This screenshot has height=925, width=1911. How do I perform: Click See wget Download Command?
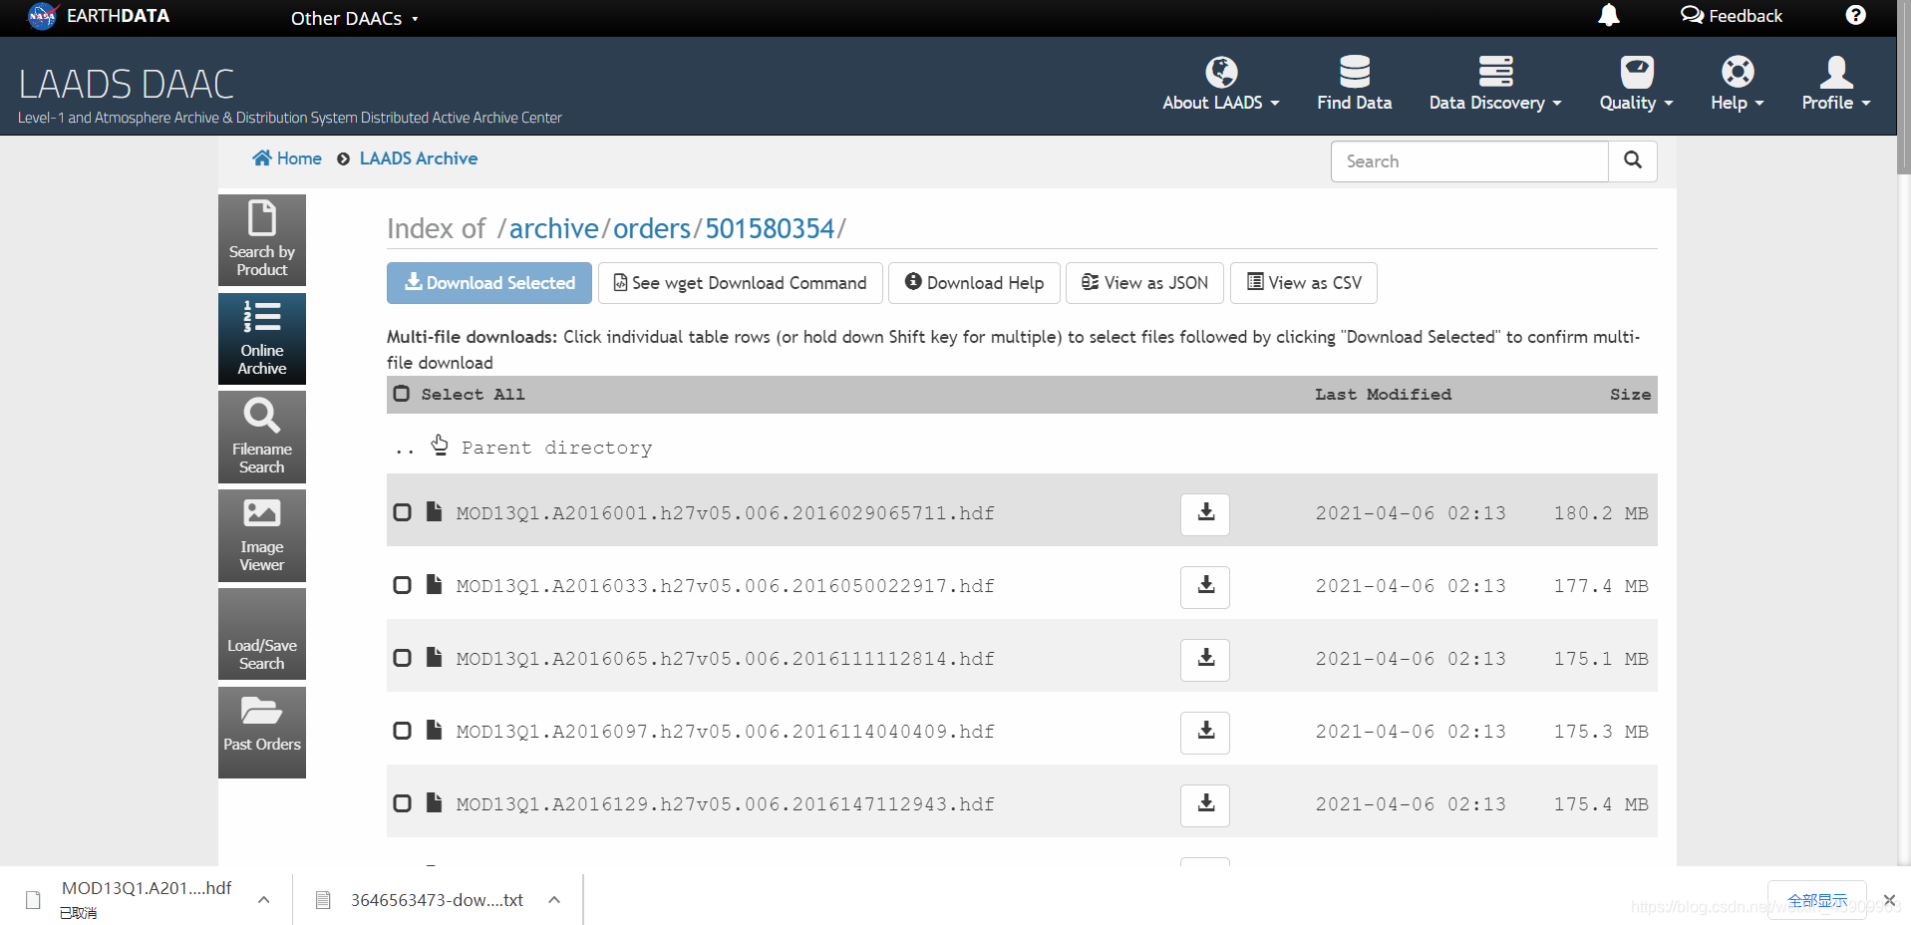pyautogui.click(x=740, y=283)
